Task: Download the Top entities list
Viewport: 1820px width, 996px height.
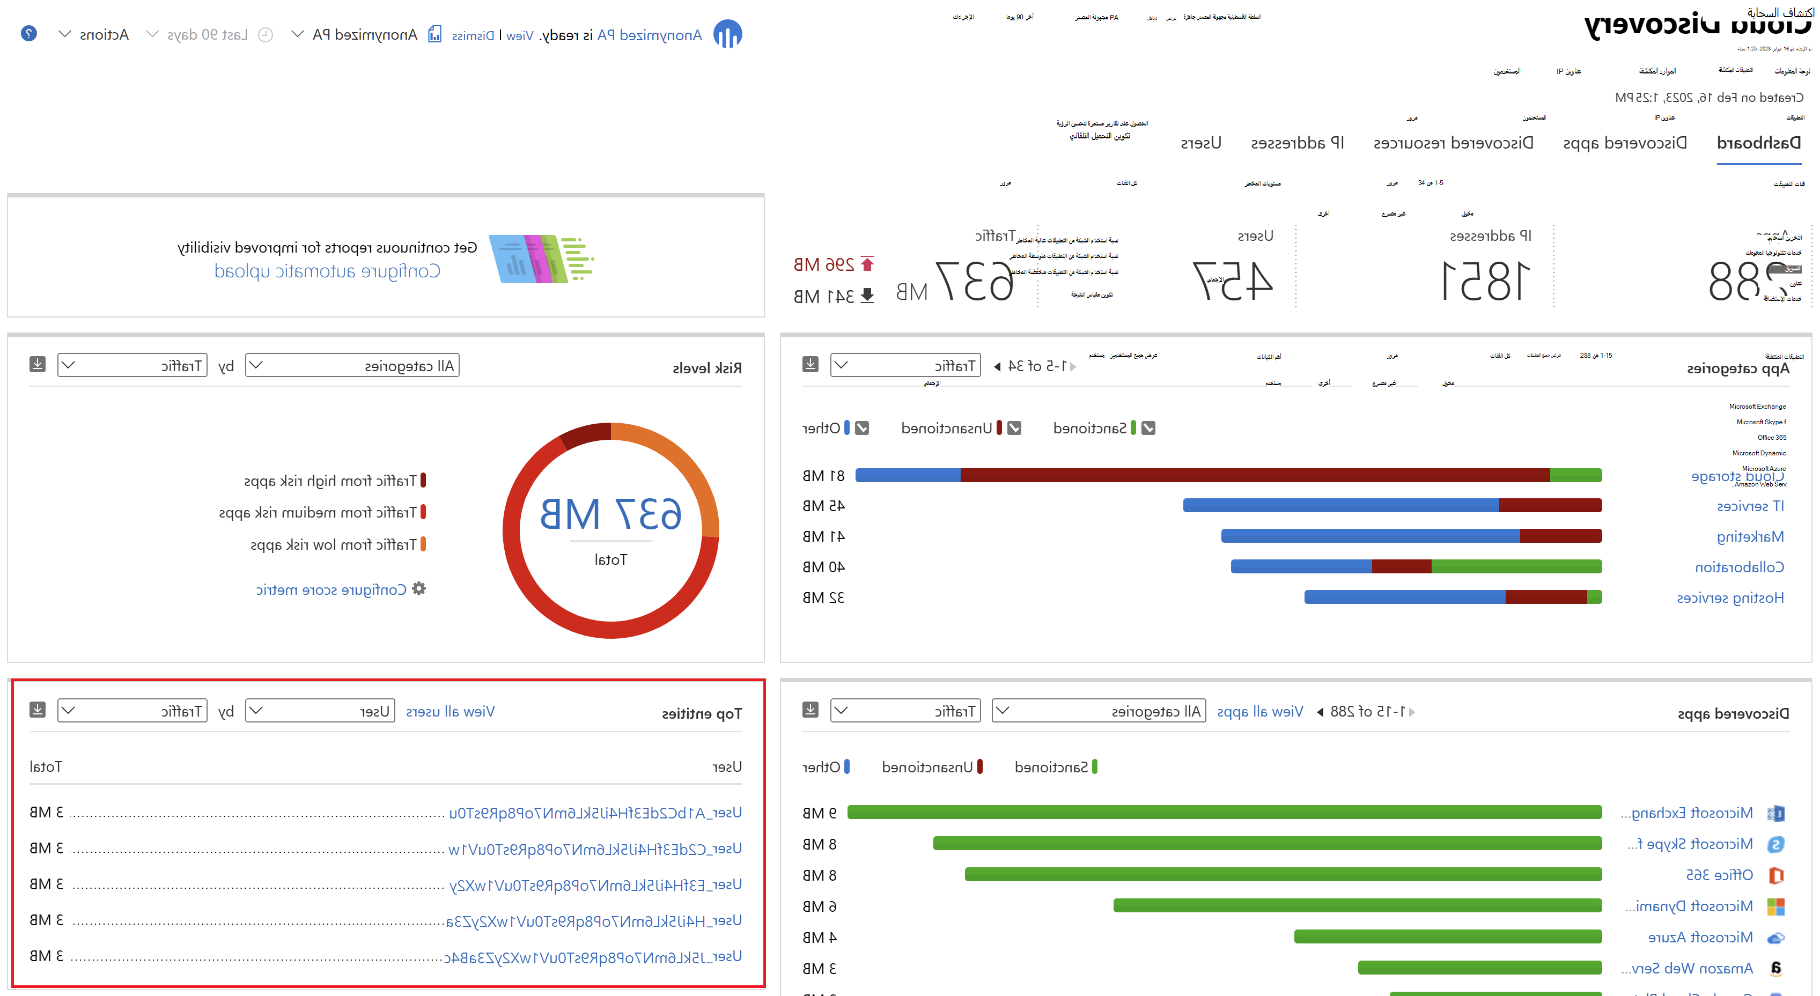Action: (38, 710)
